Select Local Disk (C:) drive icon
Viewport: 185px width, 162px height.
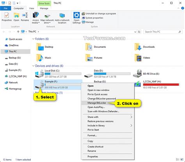(39, 74)
